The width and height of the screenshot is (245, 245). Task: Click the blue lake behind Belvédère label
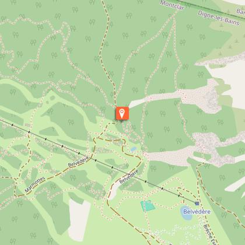[x=187, y=213]
